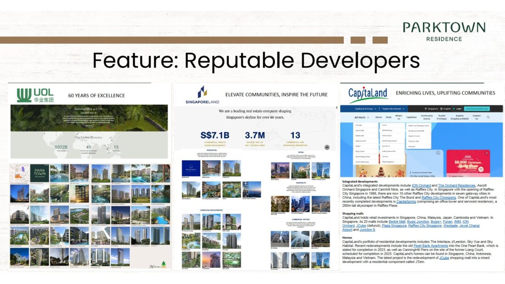
Task: Click the Singapore Land logo
Action: tap(202, 95)
